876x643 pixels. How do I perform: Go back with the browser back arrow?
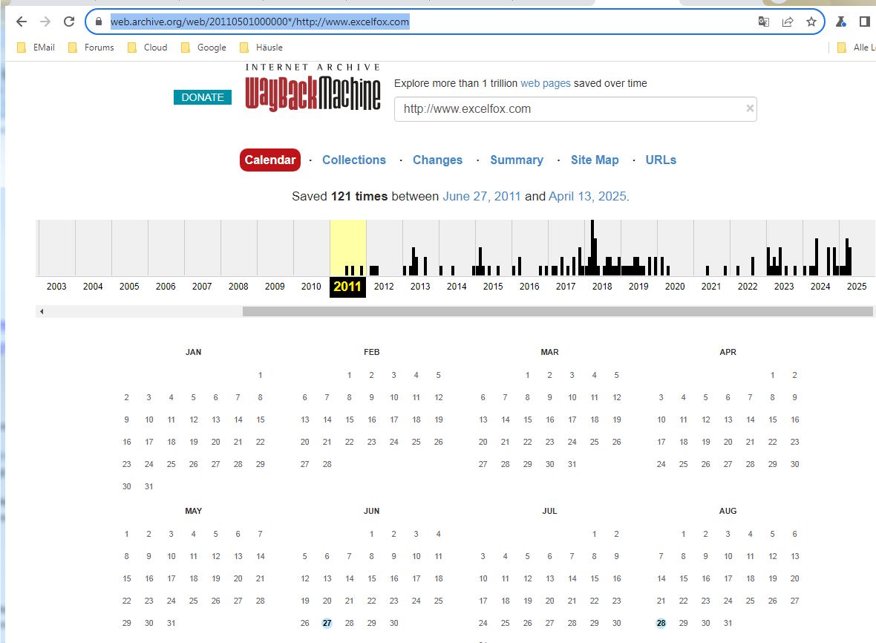tap(22, 22)
